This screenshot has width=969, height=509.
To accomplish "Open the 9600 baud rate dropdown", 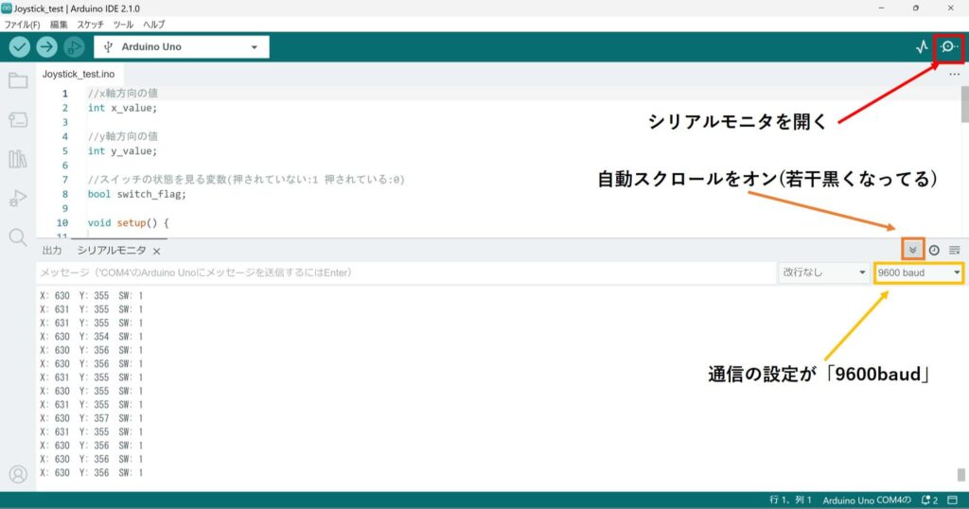I will 918,272.
